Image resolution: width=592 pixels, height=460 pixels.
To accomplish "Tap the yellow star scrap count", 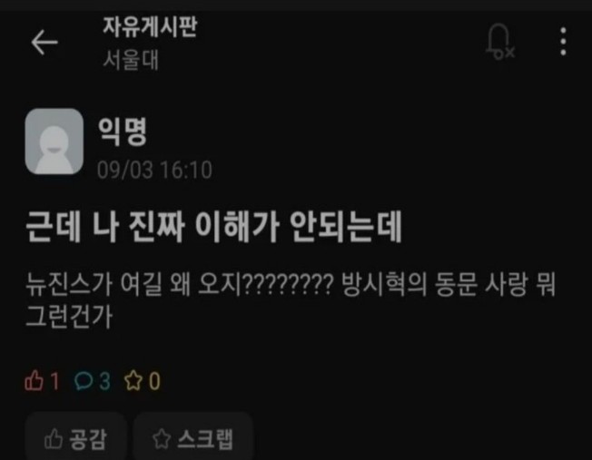I will [x=143, y=380].
